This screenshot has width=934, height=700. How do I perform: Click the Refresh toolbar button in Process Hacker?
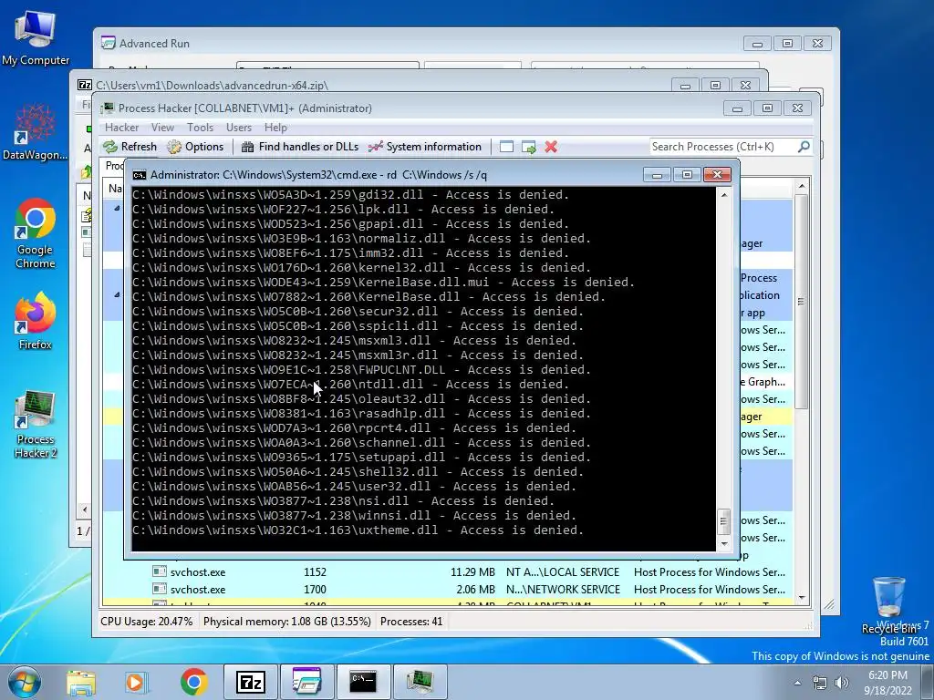coord(130,147)
